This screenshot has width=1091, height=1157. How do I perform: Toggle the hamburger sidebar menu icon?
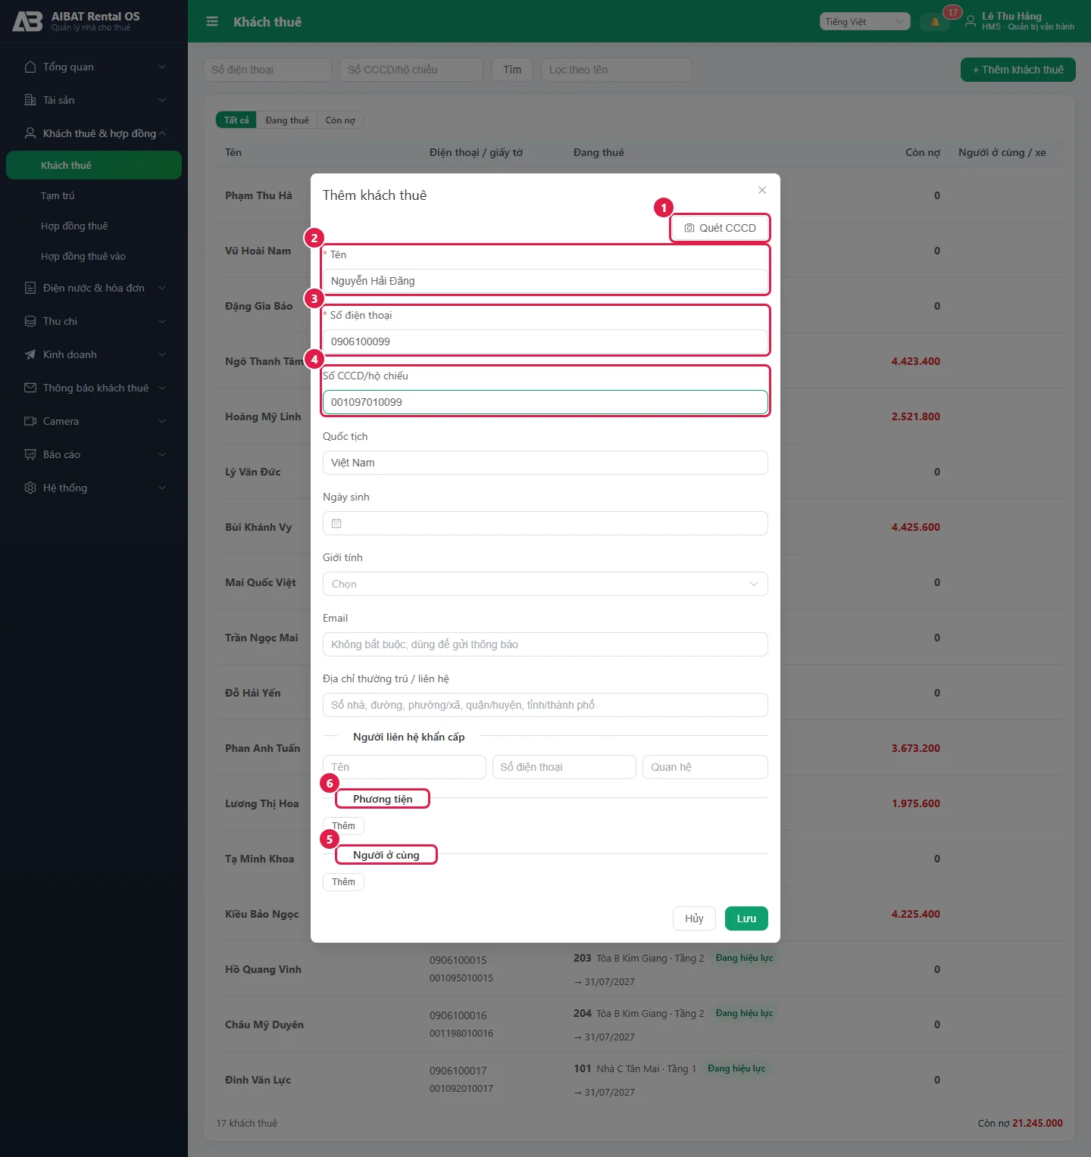212,22
